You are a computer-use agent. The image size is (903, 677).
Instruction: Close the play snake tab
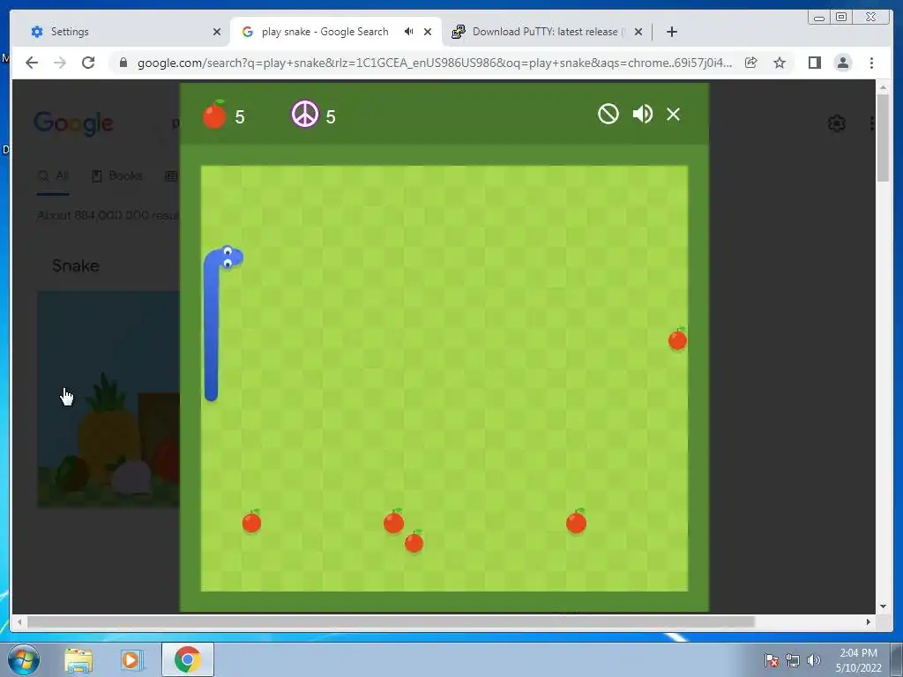coord(428,32)
